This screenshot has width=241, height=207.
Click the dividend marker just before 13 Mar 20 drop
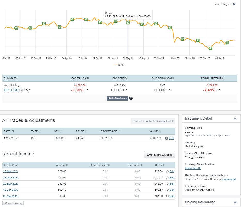click(x=170, y=28)
